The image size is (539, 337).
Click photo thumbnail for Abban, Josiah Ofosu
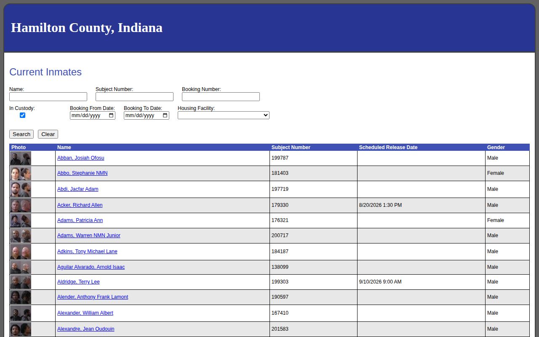coord(21,158)
